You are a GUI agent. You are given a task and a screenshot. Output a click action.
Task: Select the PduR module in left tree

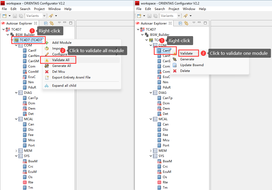click(32, 87)
